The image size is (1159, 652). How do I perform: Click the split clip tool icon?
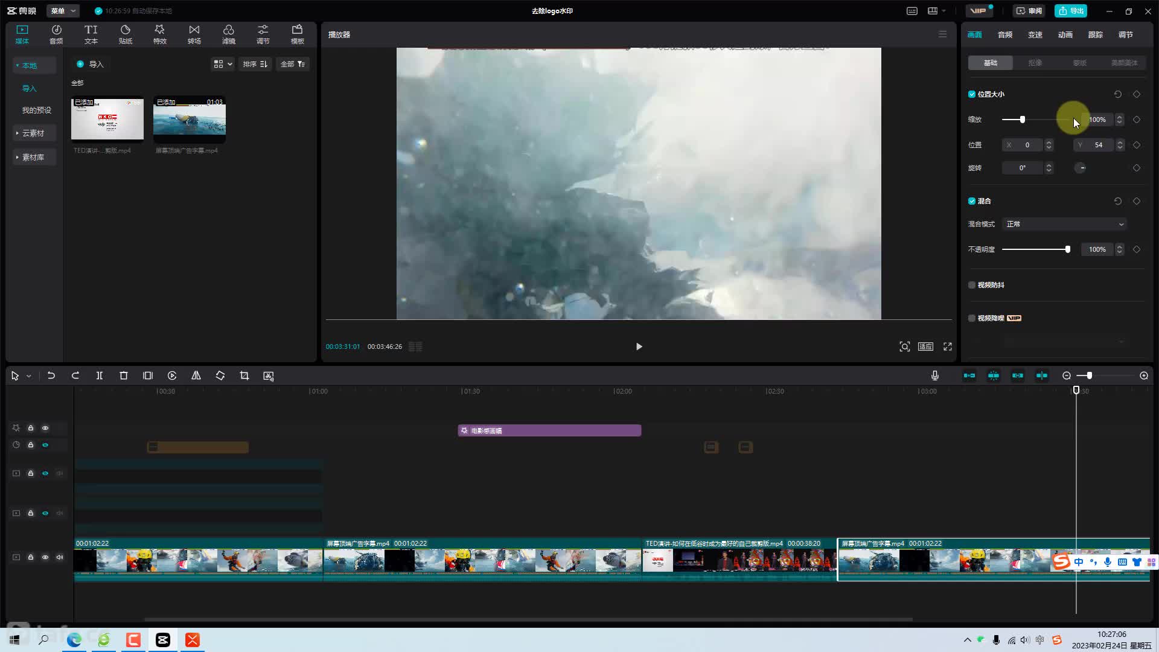(100, 376)
